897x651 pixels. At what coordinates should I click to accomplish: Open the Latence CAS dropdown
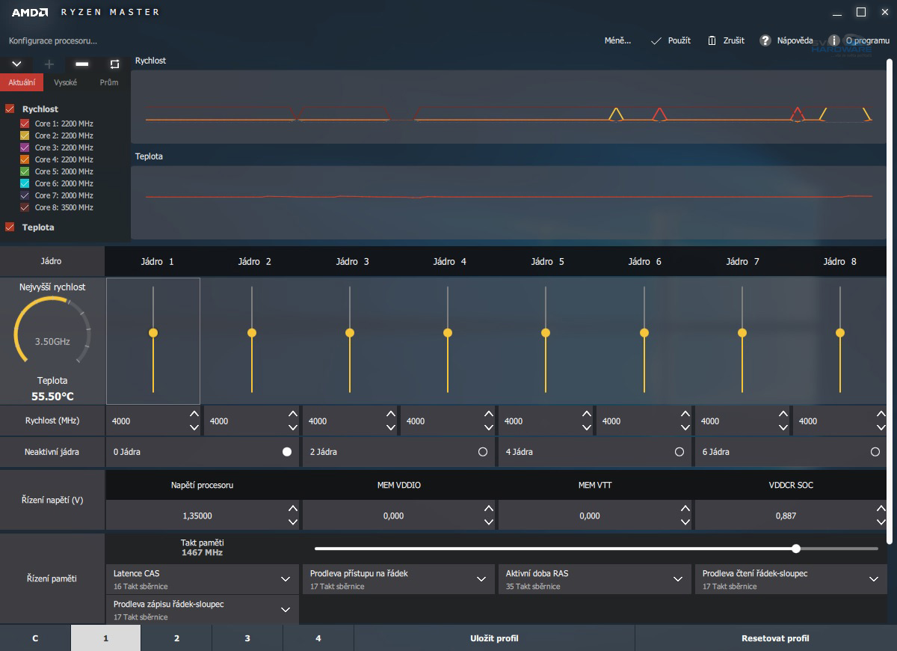[x=285, y=578]
